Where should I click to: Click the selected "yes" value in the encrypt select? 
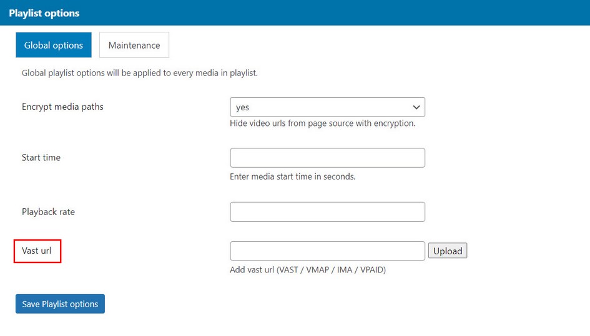coord(243,107)
